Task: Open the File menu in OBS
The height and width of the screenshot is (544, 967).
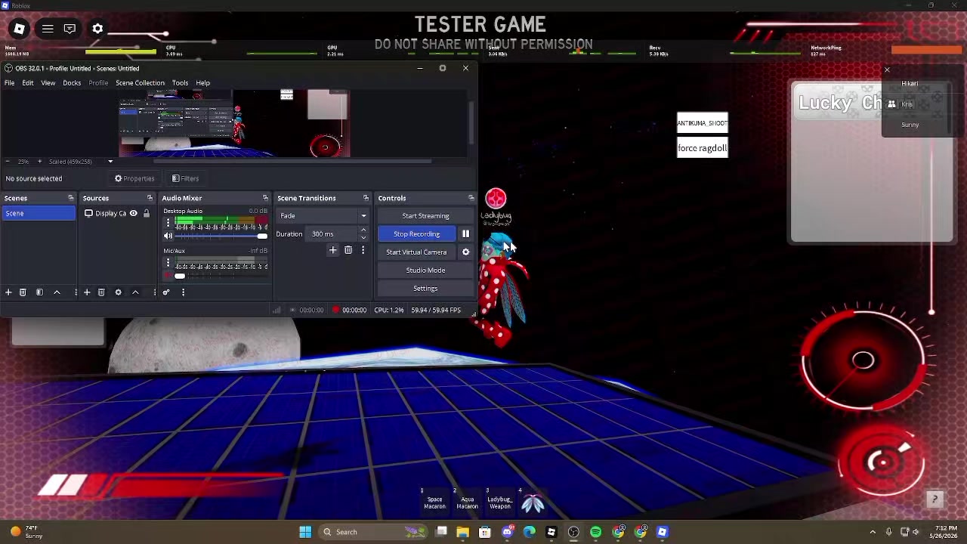Action: point(10,83)
